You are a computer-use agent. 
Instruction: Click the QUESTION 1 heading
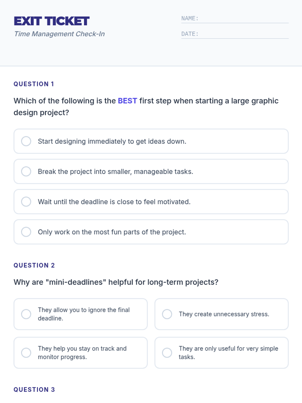pos(34,84)
